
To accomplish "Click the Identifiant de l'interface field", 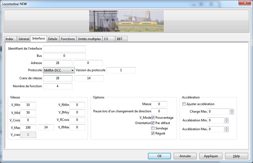I will 64,49.
